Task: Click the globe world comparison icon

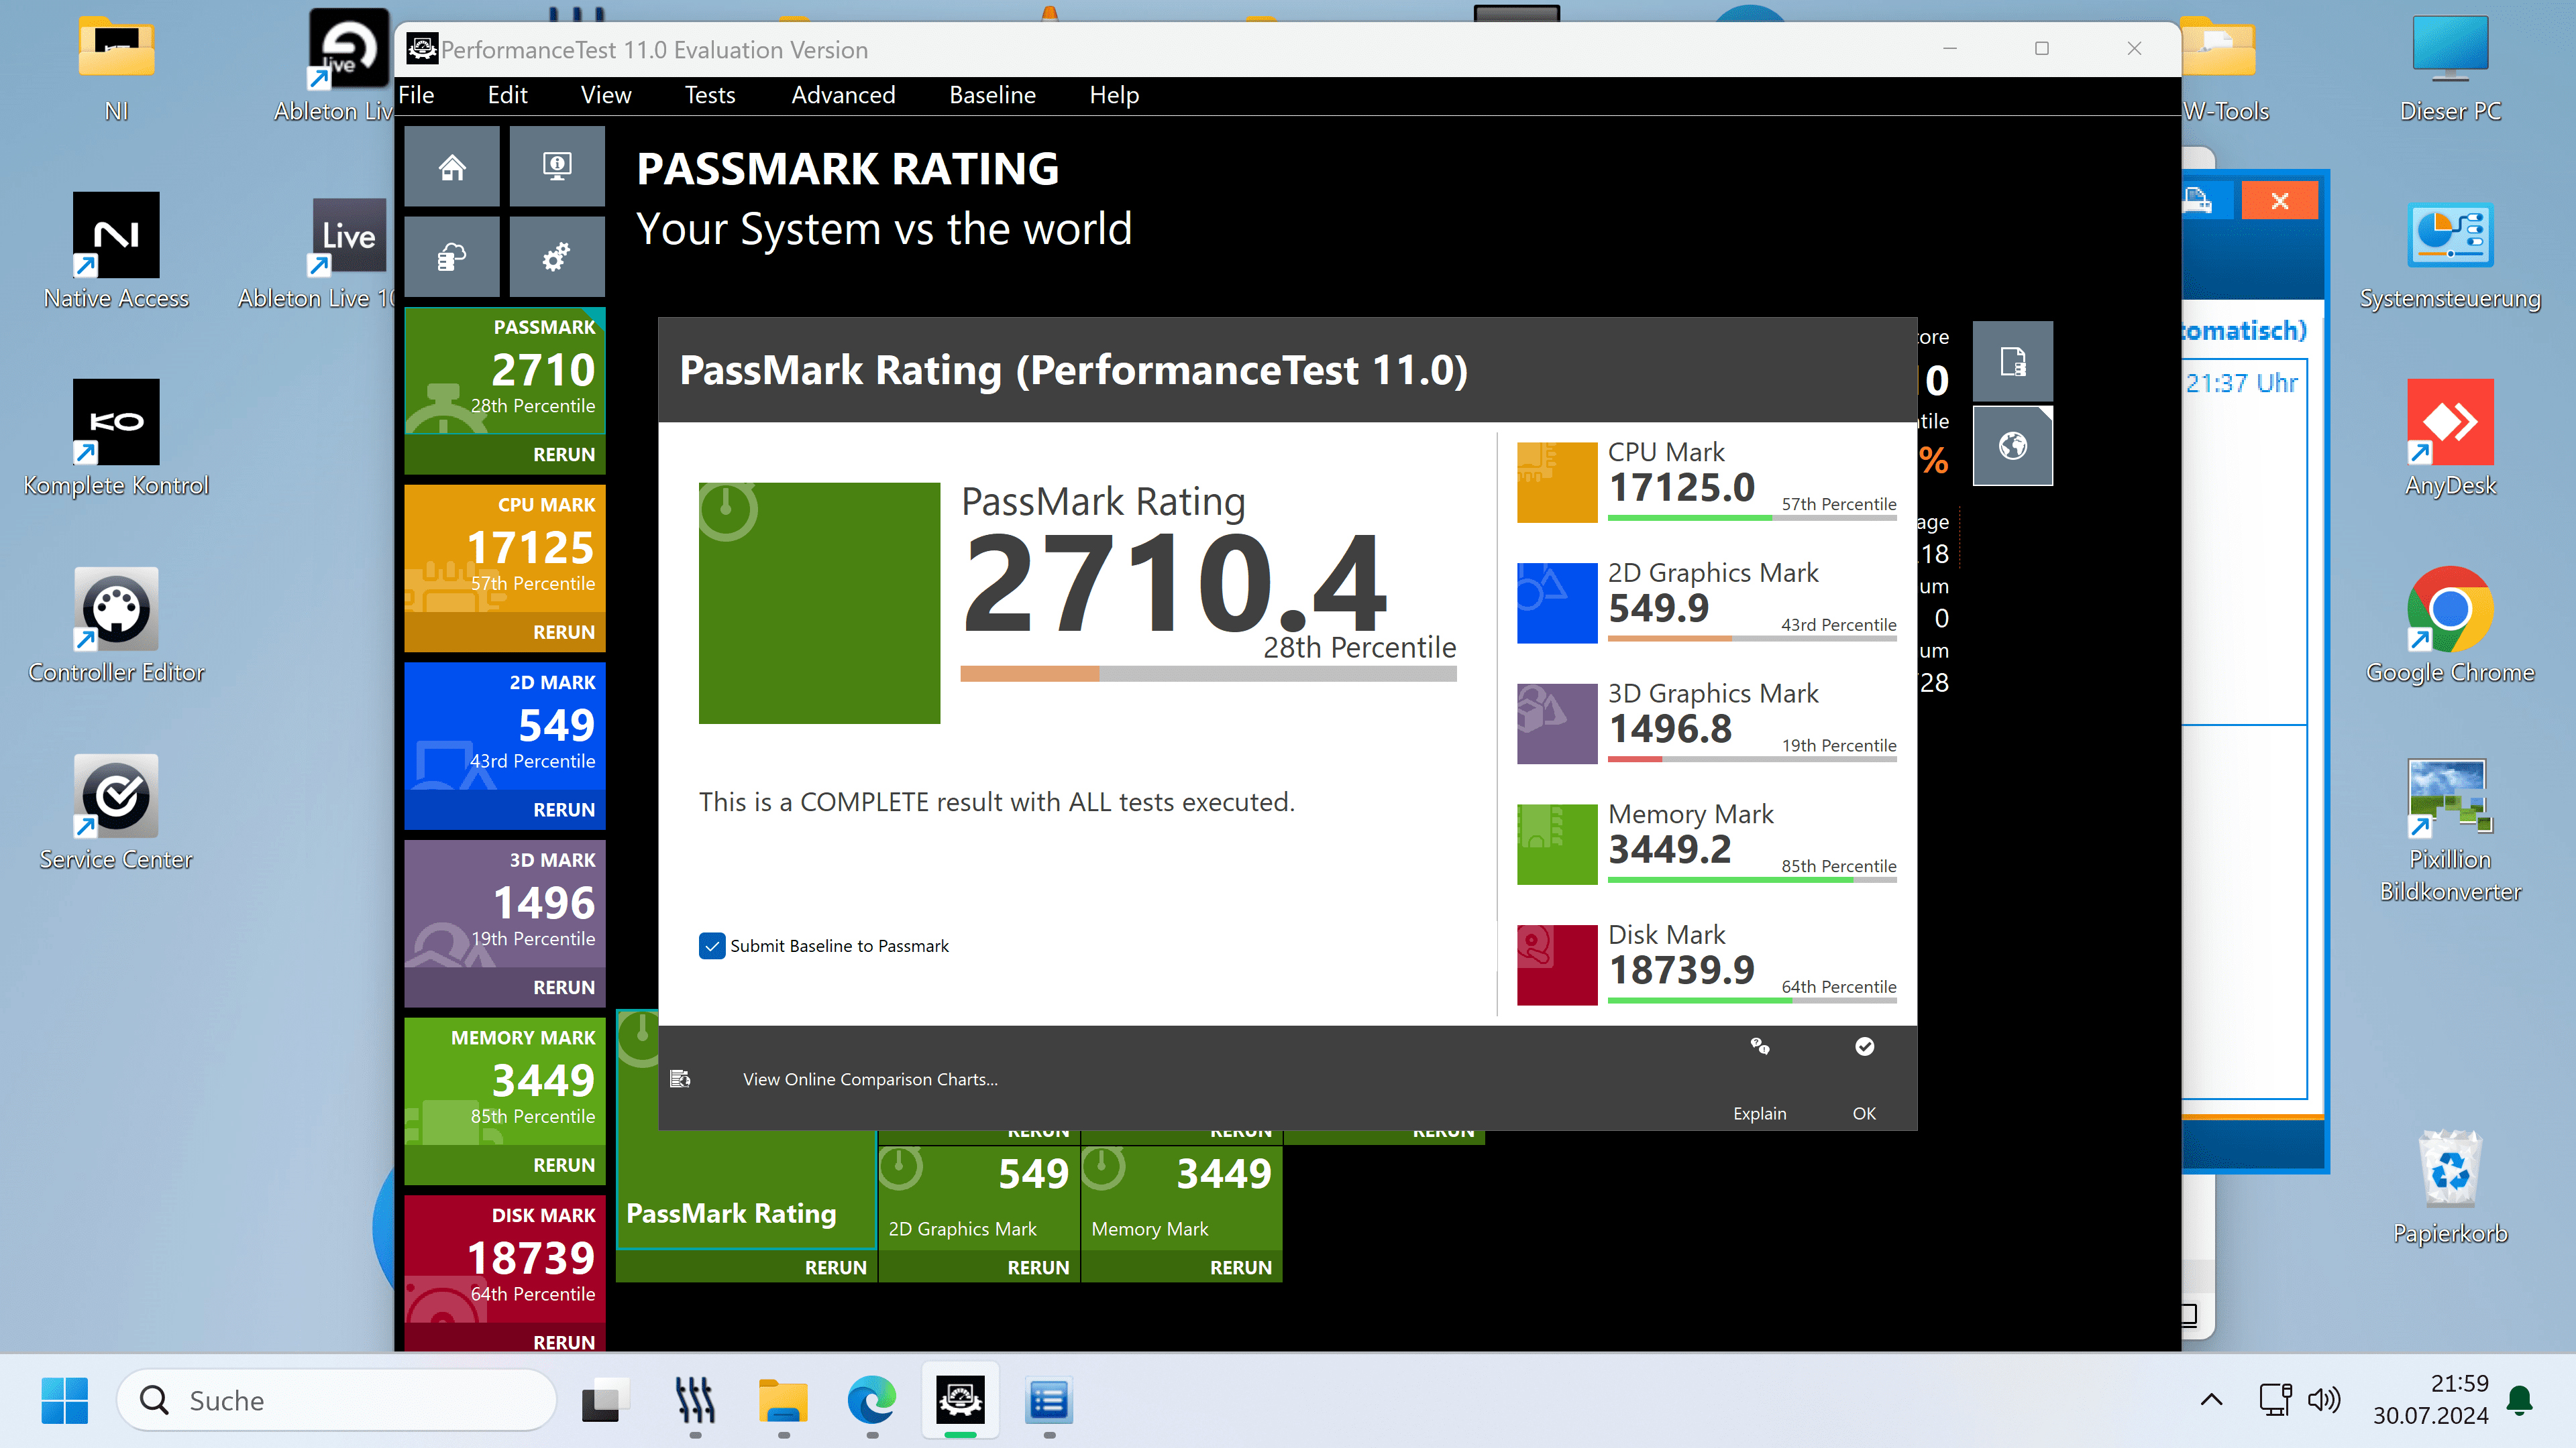Action: 2012,446
